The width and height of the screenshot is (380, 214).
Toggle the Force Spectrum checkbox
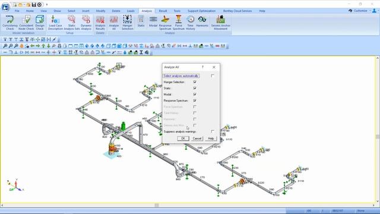195,107
